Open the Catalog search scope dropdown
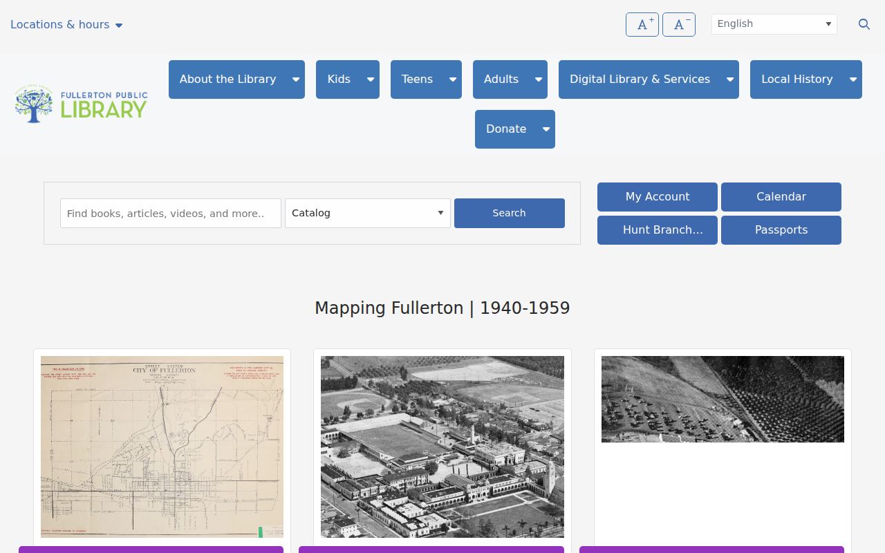885x553 pixels. pos(368,213)
